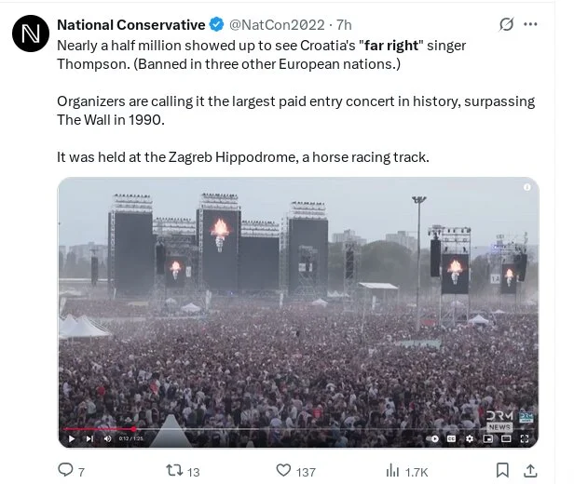
Task: Click the National Conservative display name
Action: coord(130,24)
